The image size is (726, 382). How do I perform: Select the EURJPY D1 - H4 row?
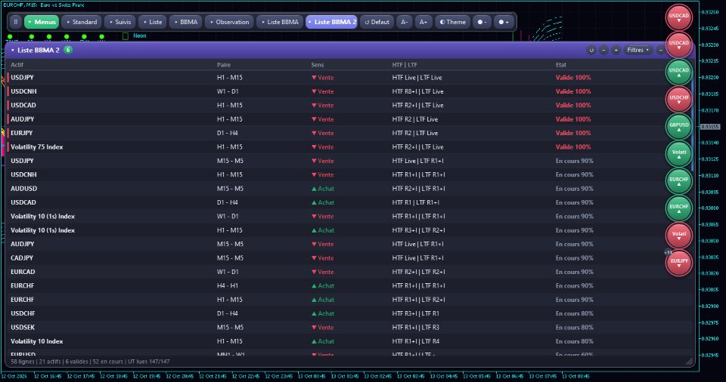(x=349, y=133)
